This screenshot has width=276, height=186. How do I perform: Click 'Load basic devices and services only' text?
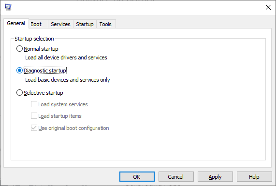pos(67,80)
